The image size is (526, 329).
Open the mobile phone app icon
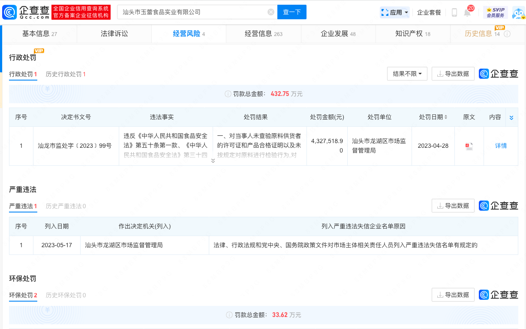454,12
